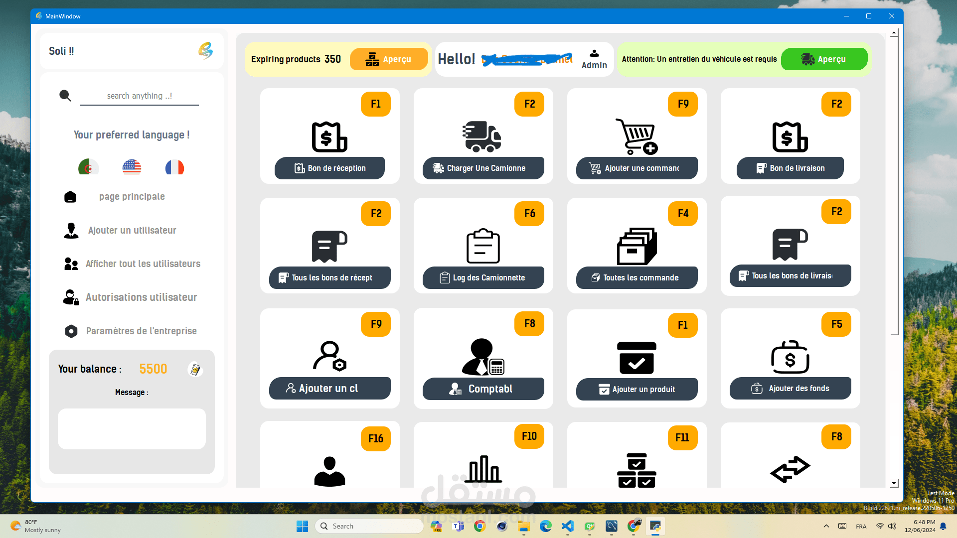Click green Aperçu vehicle maintenance button
957x538 pixels.
click(x=823, y=59)
